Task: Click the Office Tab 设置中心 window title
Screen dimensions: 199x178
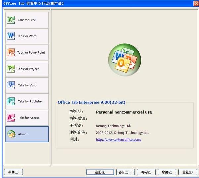Action: (x=33, y=3)
